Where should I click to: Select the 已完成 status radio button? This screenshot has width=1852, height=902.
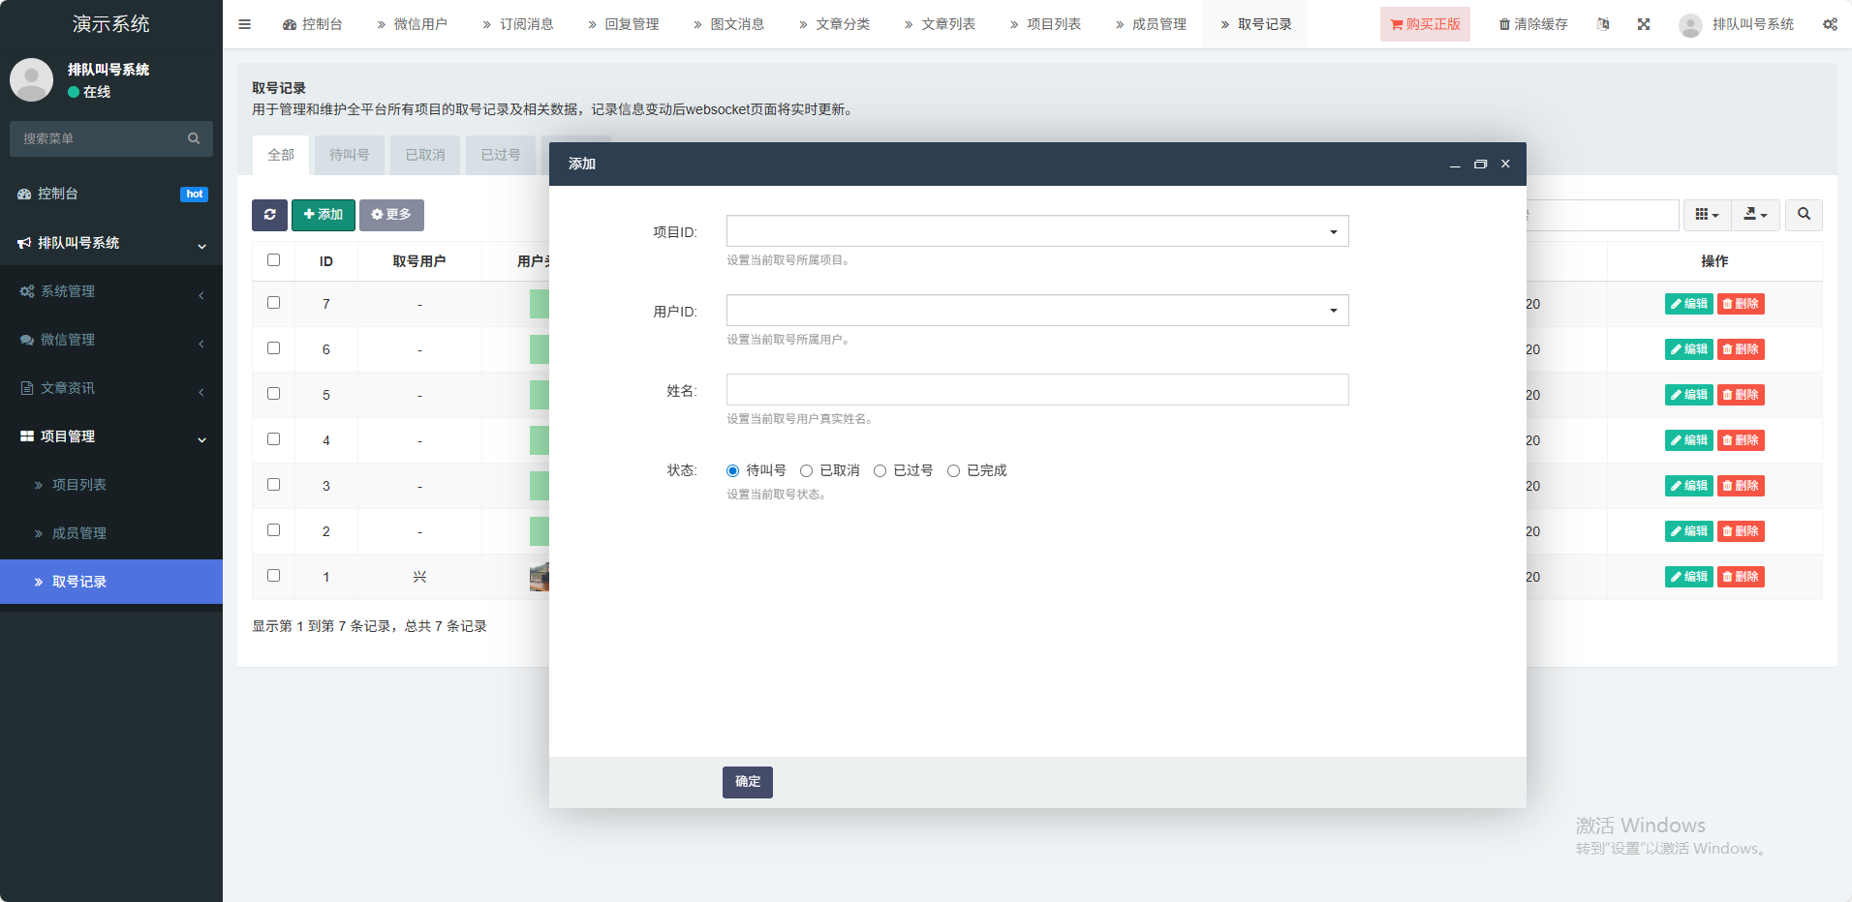coord(953,471)
